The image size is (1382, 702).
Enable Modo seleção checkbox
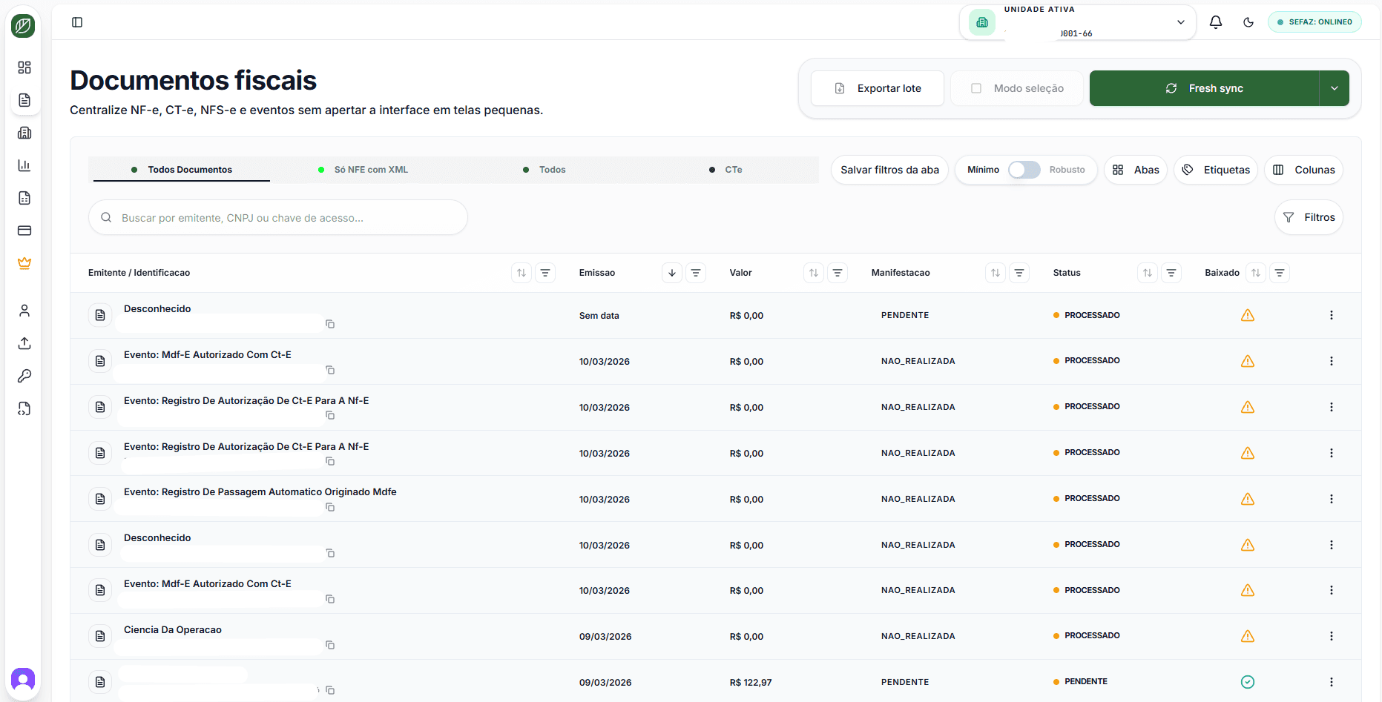tap(976, 88)
